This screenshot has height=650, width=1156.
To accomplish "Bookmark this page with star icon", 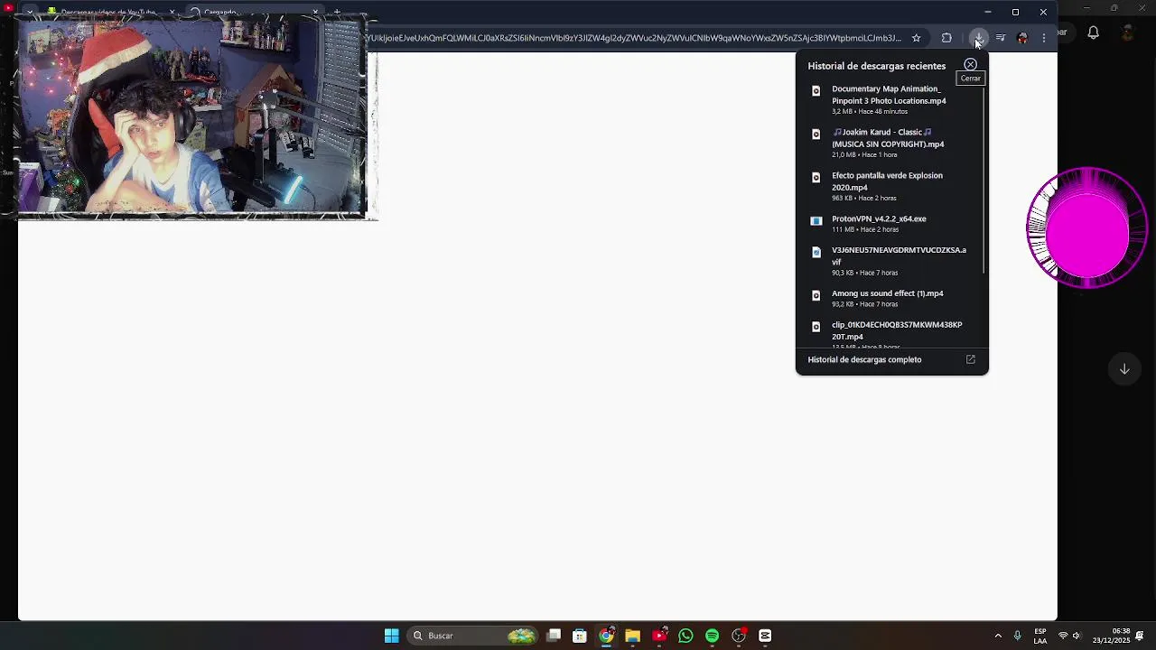I will (x=916, y=38).
